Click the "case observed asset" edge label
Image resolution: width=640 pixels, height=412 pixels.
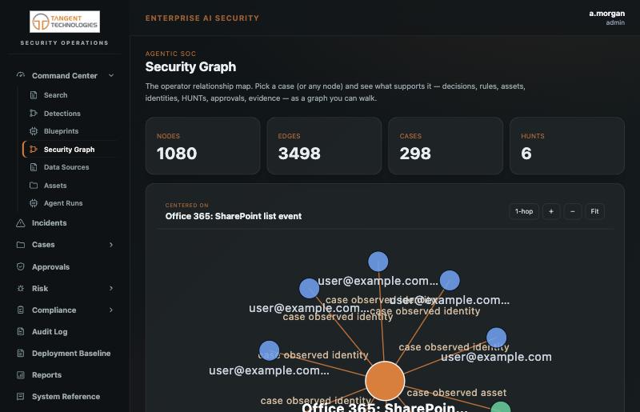[x=456, y=393]
